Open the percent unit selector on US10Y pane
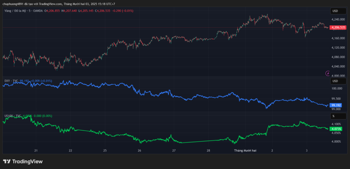350x169 pixels. [333, 116]
